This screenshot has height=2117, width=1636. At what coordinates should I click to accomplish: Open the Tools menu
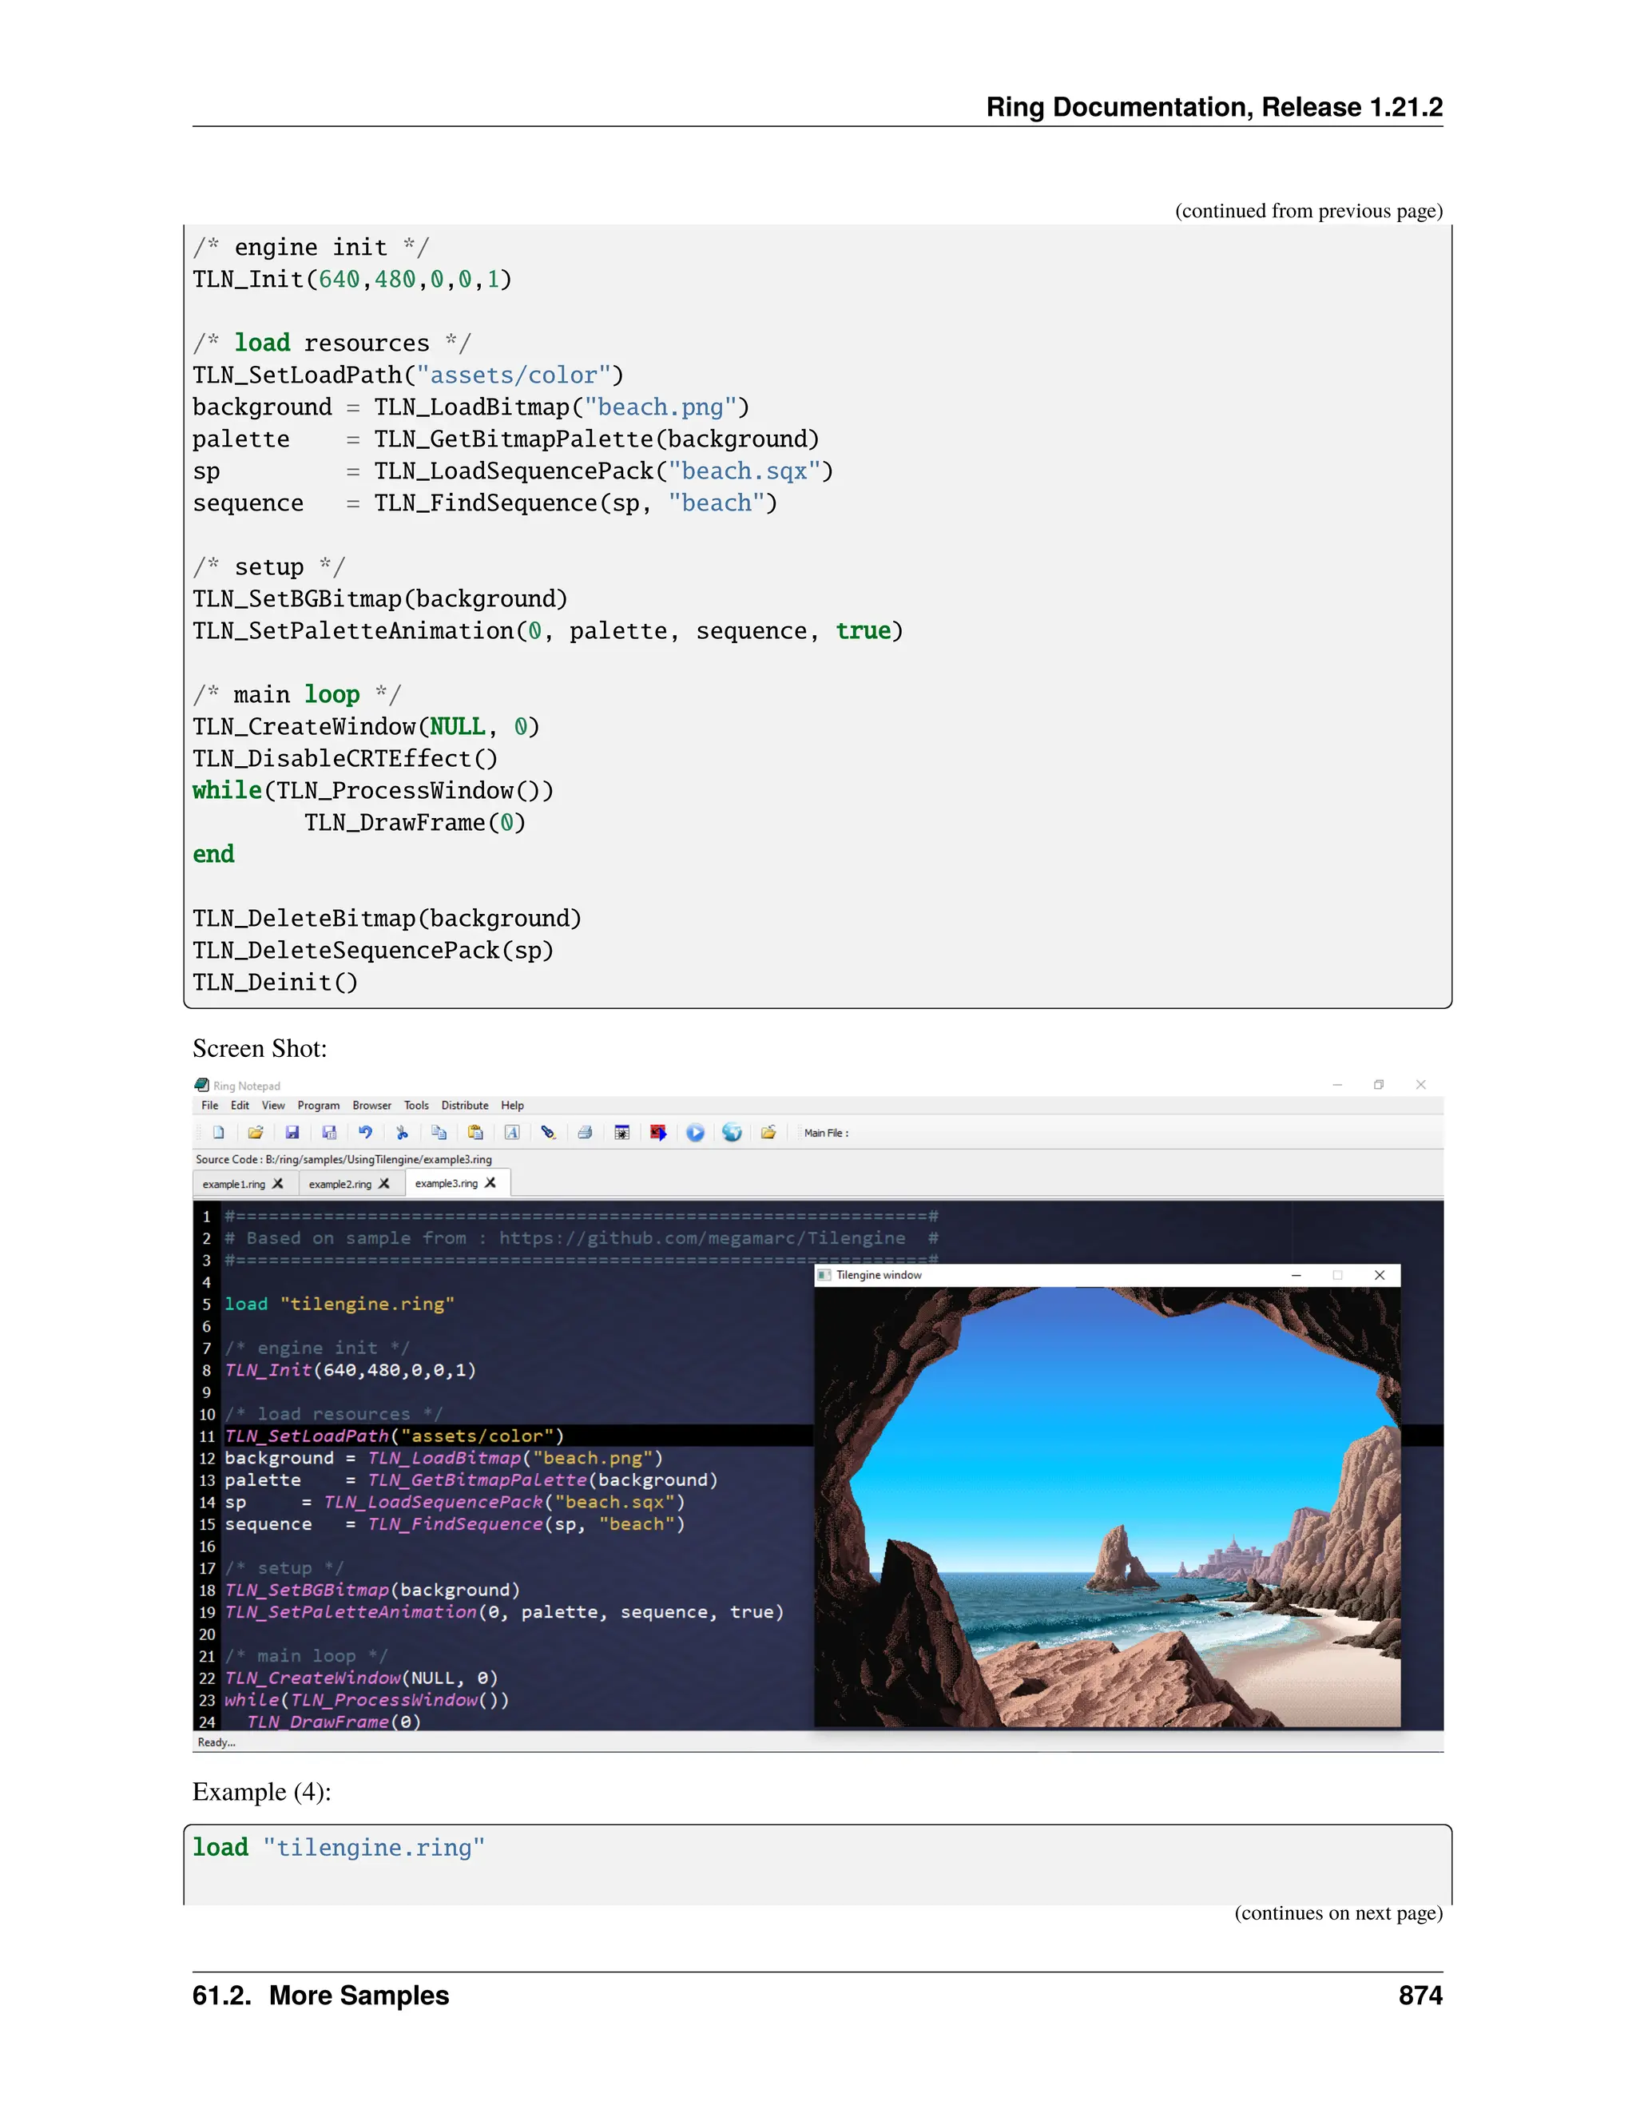click(415, 1105)
